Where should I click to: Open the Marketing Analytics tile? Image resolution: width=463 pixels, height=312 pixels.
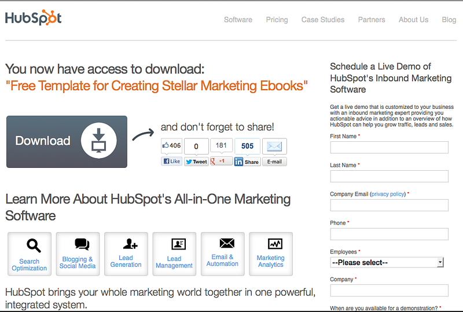pos(271,254)
